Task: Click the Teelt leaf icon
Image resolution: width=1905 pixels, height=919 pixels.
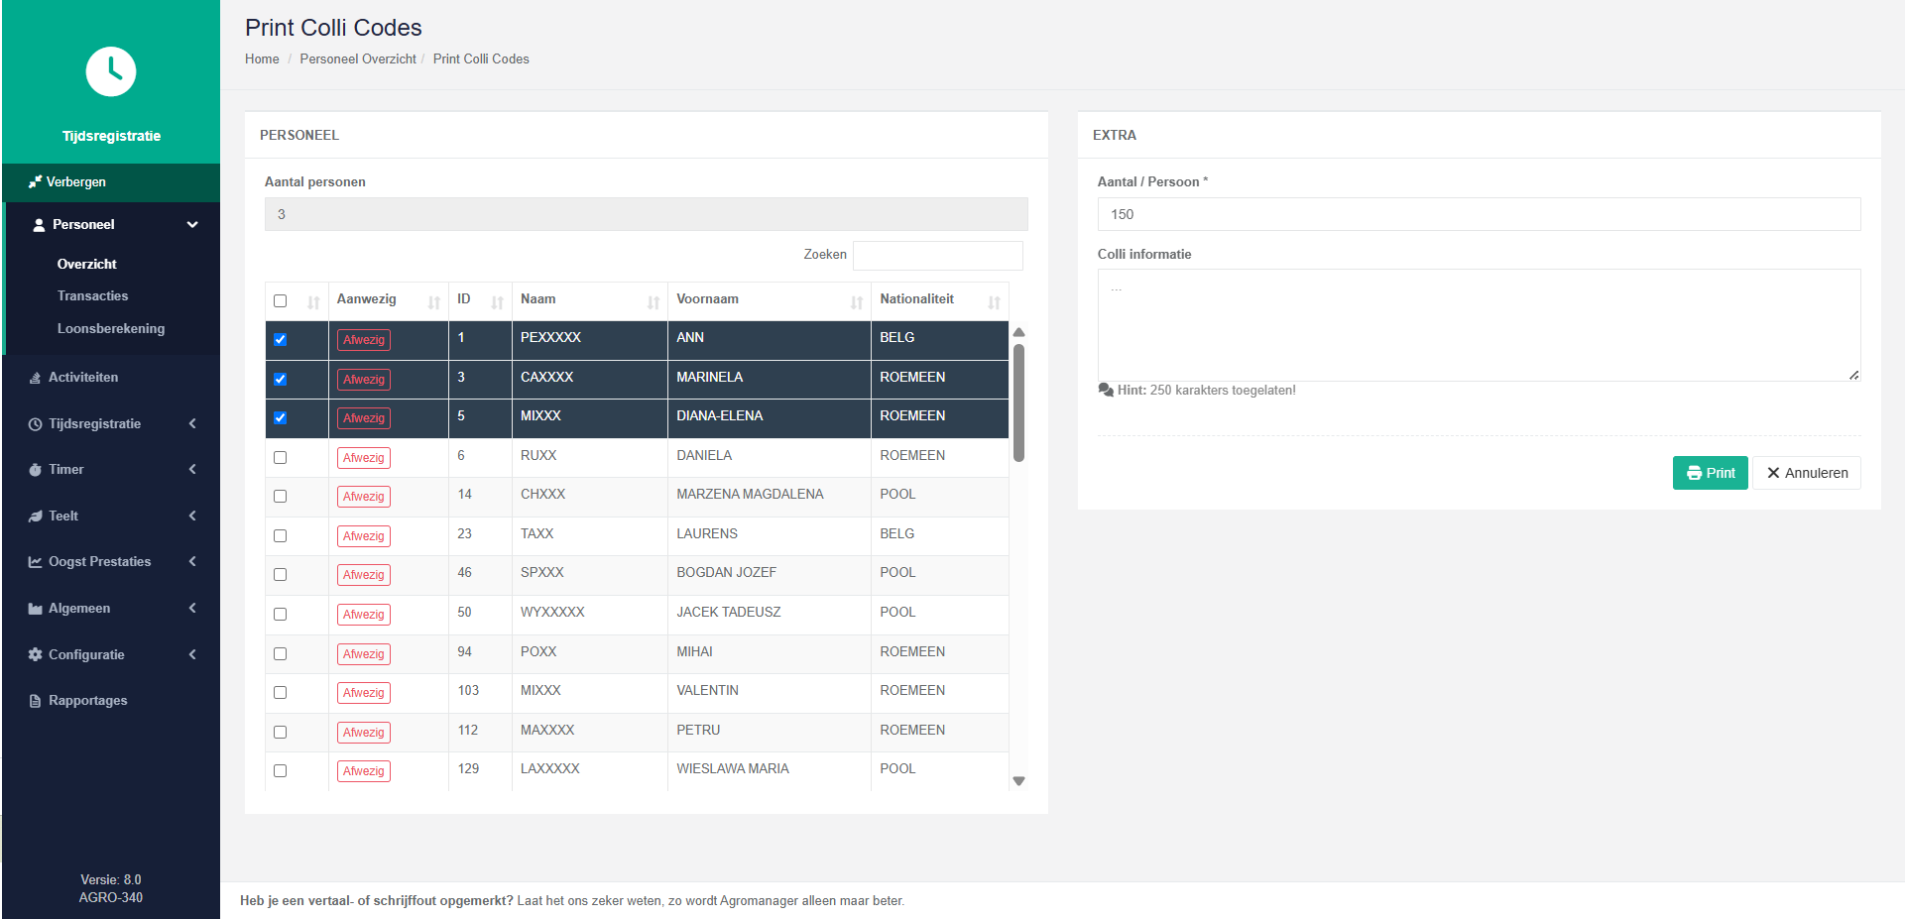Action: point(35,517)
